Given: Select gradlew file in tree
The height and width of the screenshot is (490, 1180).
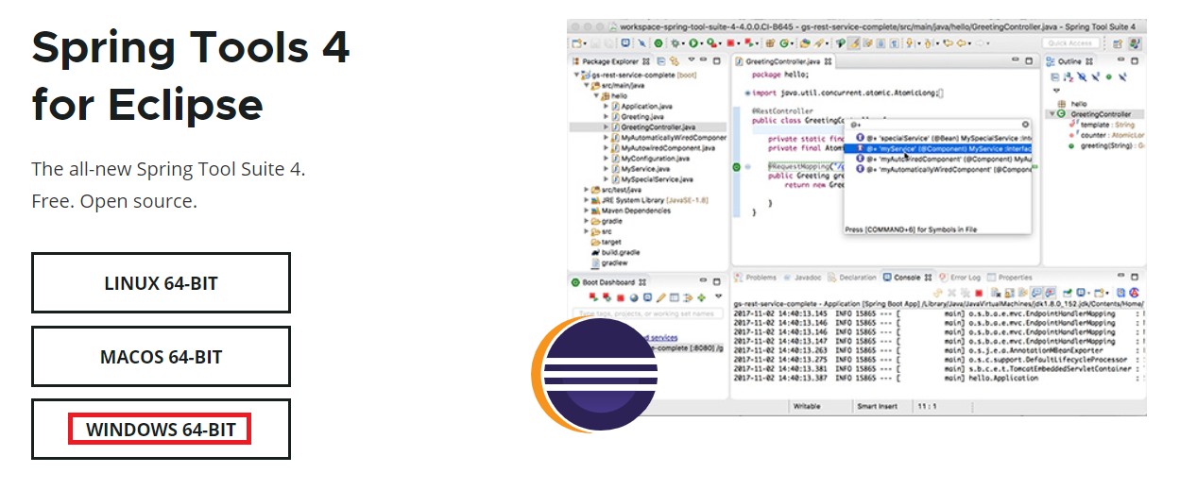Looking at the screenshot, I should coord(608,262).
